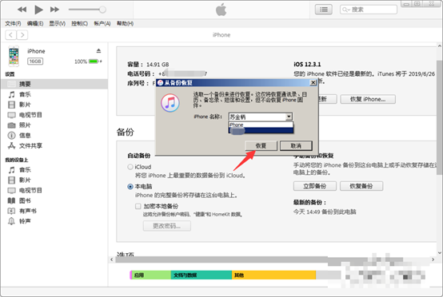Open the list view icon button
This screenshot has width=443, height=297.
click(324, 10)
